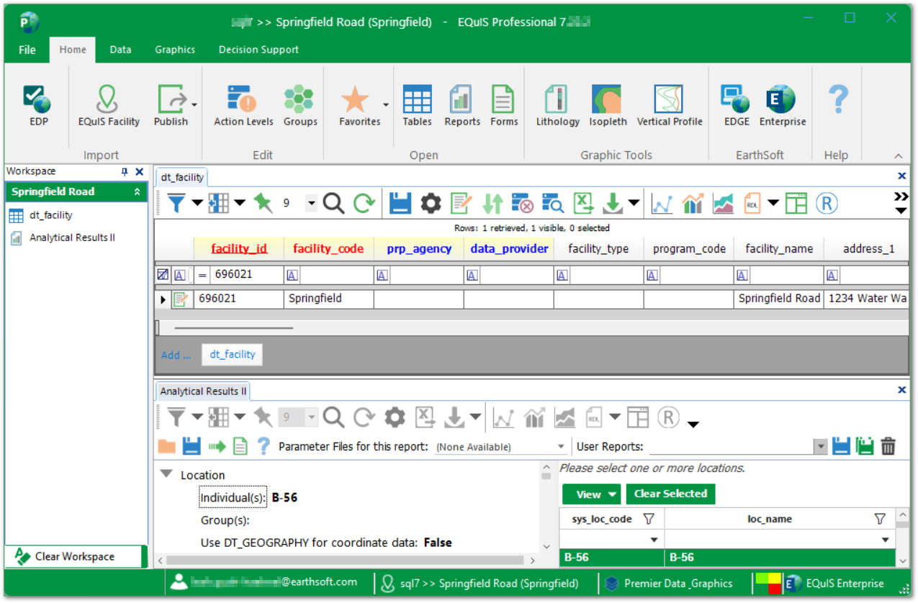This screenshot has height=603, width=918.
Task: Click the EDGE icon in the ribbon
Action: pos(736,105)
